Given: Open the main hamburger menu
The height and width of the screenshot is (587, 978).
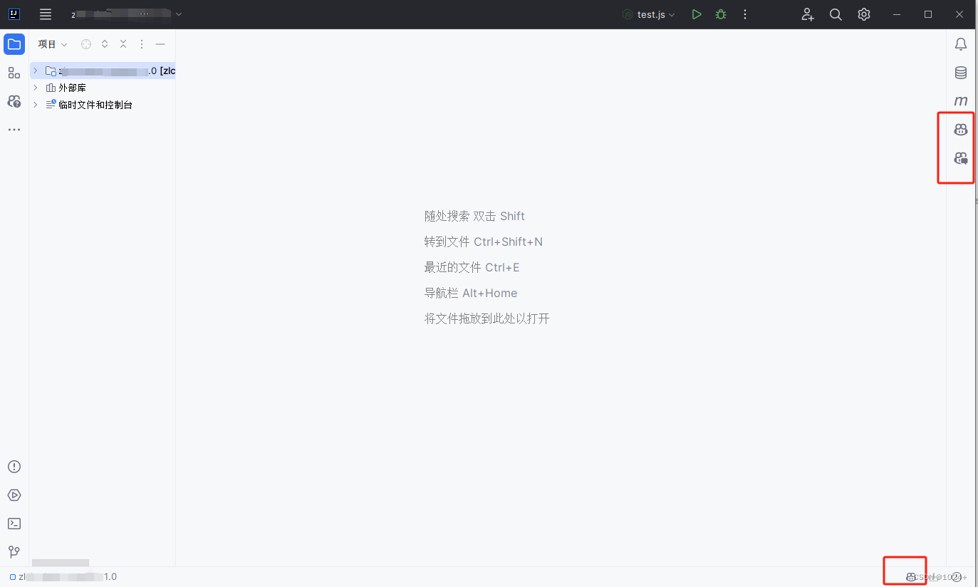Looking at the screenshot, I should (x=46, y=14).
